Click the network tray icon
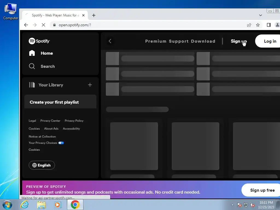This screenshot has width=280, height=210. point(246,205)
